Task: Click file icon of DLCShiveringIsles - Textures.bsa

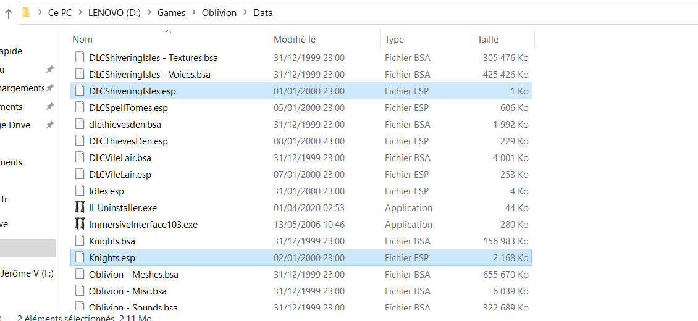Action: 80,58
